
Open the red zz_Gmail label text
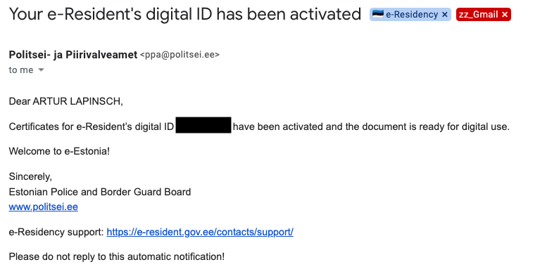(x=478, y=15)
